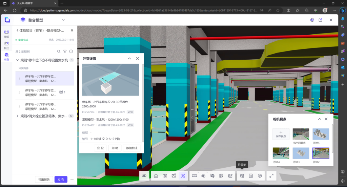The height and width of the screenshot is (187, 347).
Task: Click the home view icon in toolbar
Action: tap(156, 176)
